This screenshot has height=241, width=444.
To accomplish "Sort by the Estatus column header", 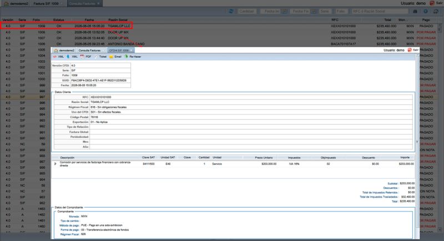I will (x=59, y=20).
